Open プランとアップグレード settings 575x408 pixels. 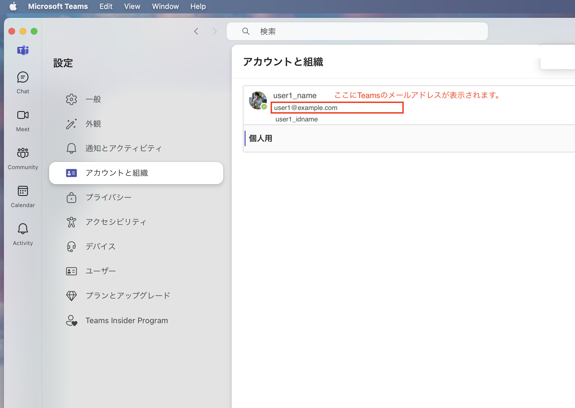point(136,296)
